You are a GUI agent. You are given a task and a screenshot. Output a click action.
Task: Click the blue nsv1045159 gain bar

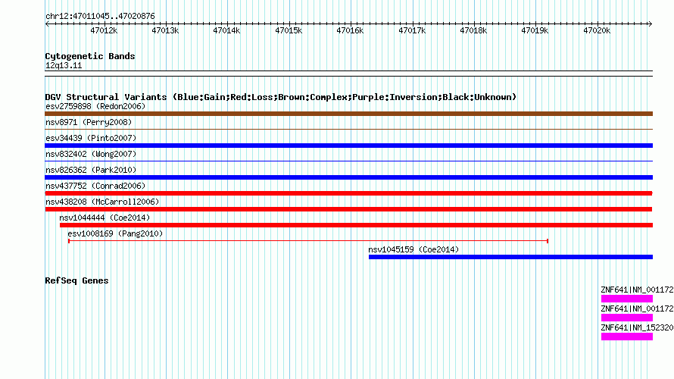pos(510,257)
